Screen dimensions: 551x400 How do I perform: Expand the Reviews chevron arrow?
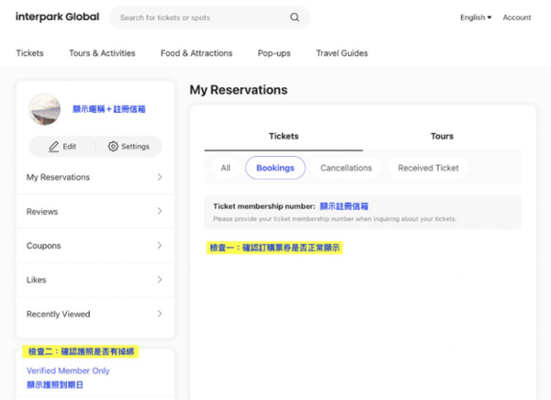[160, 211]
